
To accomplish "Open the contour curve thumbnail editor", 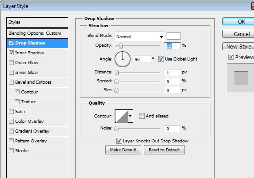I will 122,116.
